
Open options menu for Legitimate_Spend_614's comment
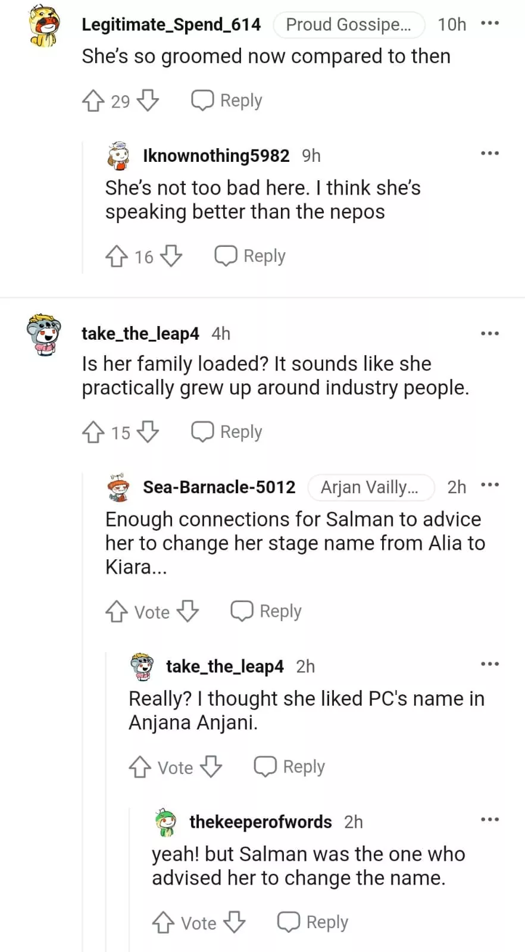click(x=489, y=24)
